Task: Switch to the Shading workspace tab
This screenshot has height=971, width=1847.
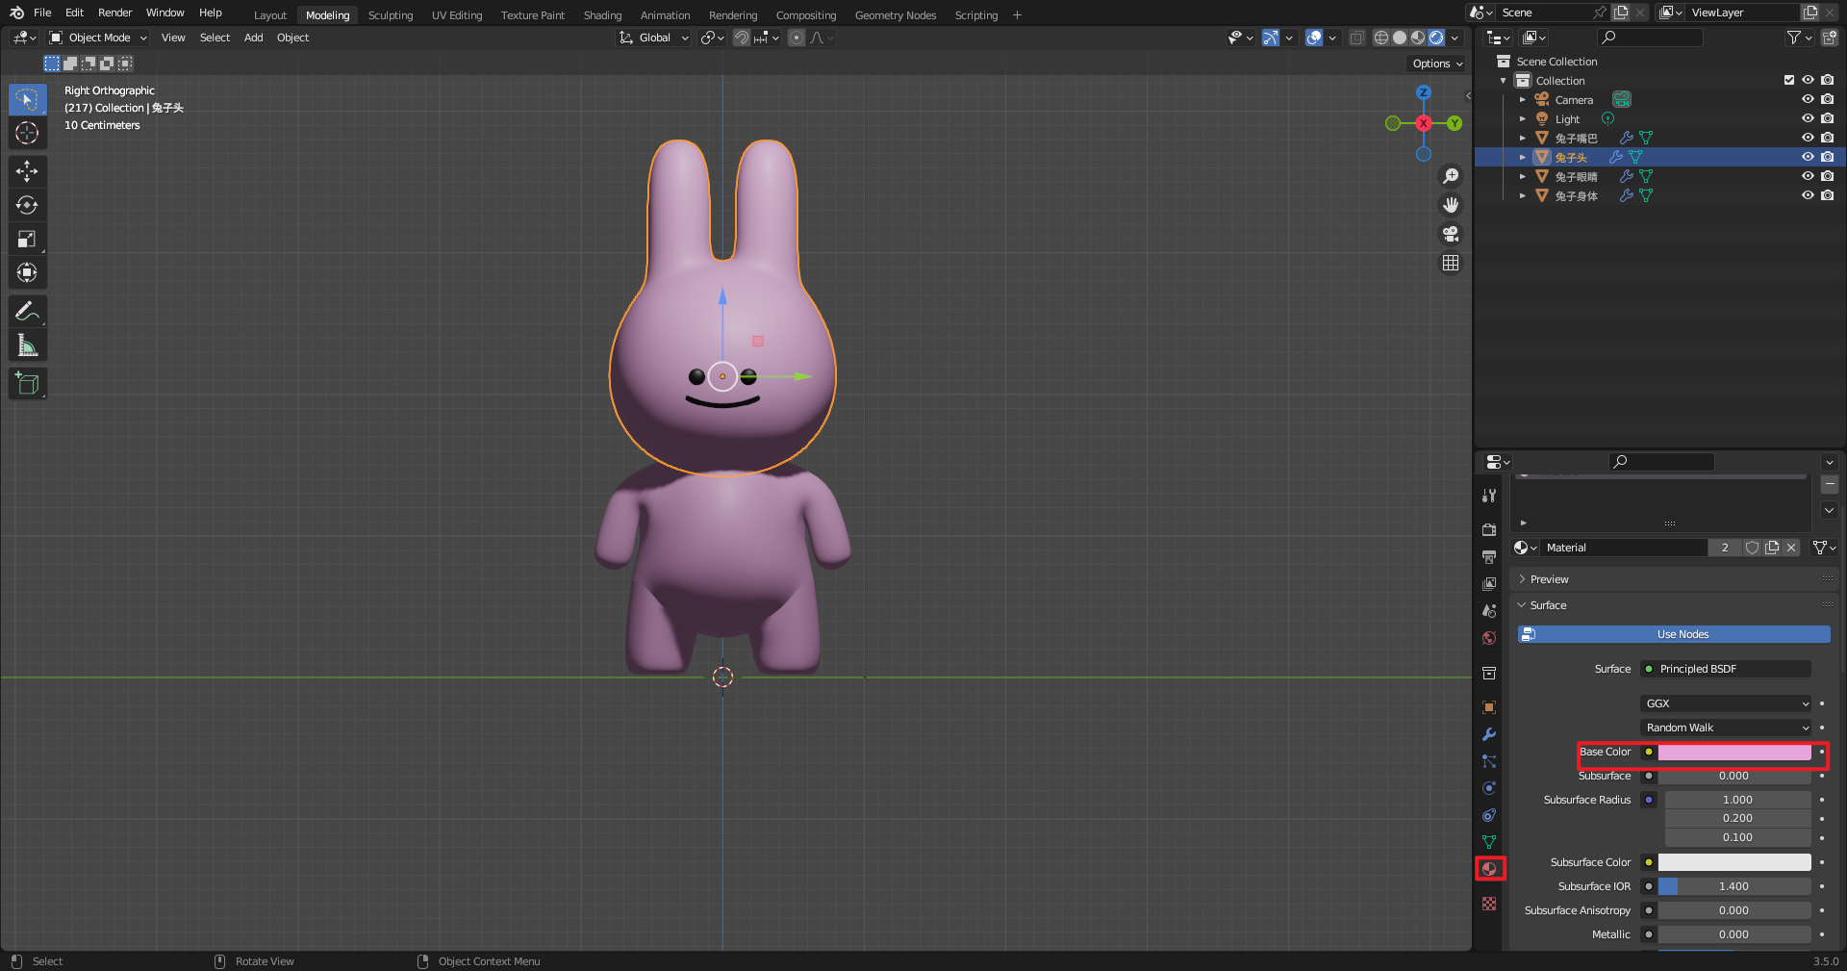Action: pos(602,15)
